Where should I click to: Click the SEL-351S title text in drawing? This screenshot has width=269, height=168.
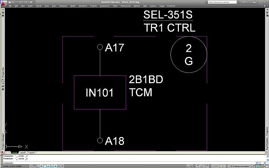click(168, 14)
